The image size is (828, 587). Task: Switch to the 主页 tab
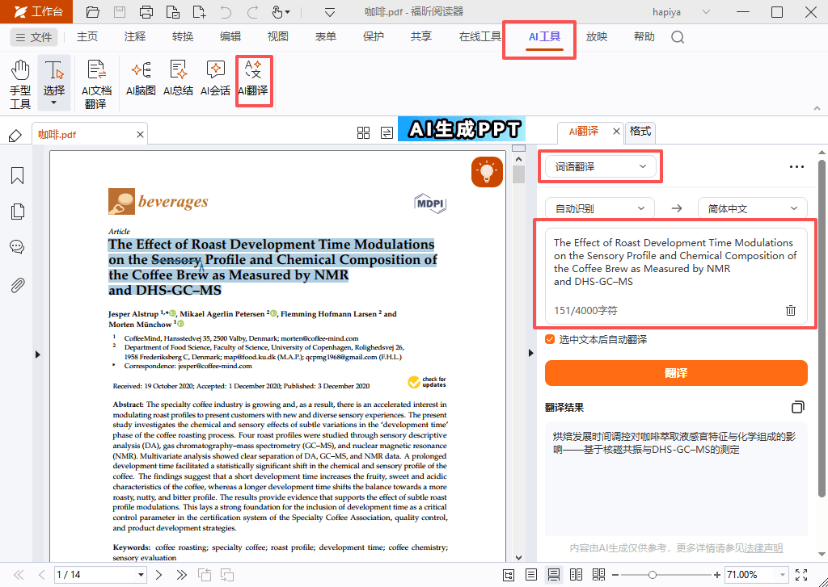(x=87, y=36)
